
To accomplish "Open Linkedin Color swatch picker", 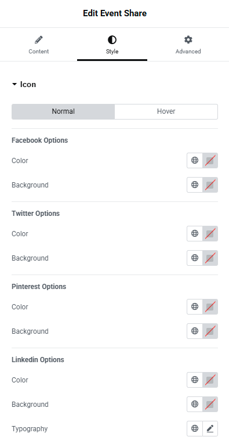I will (210, 380).
